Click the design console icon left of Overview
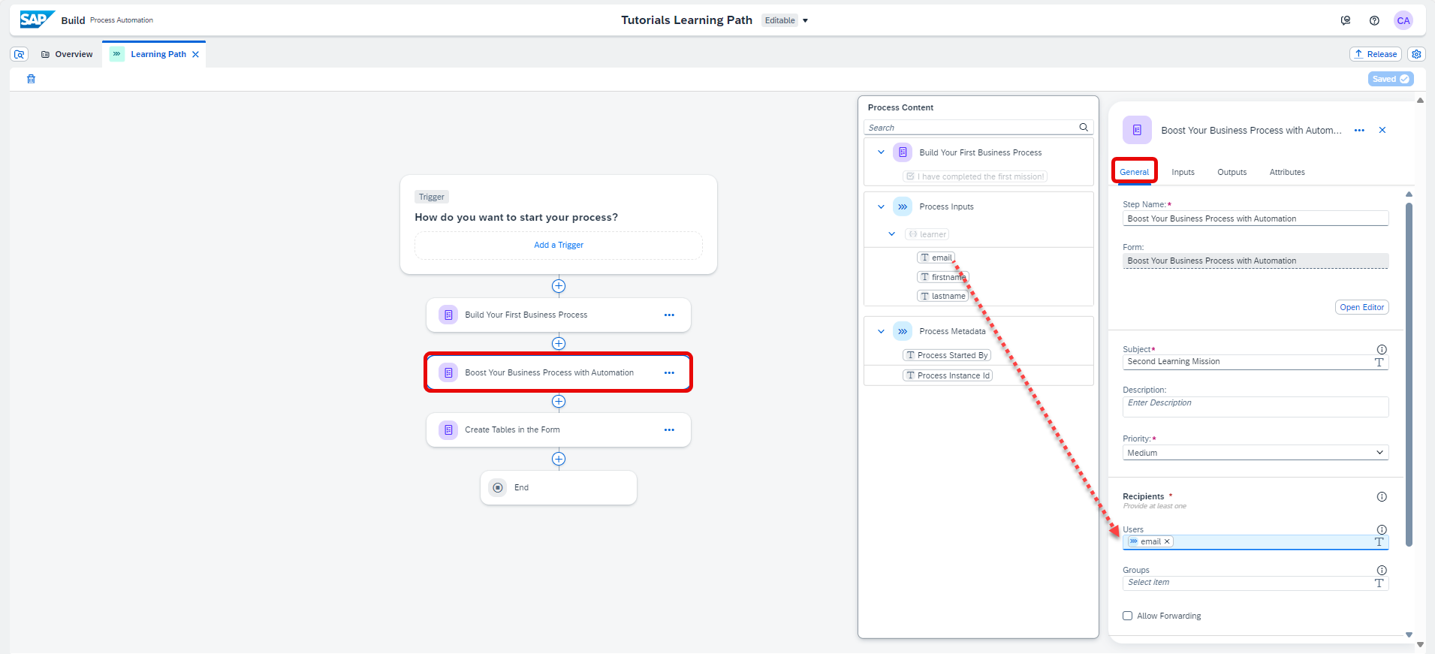The width and height of the screenshot is (1435, 654). pos(20,54)
